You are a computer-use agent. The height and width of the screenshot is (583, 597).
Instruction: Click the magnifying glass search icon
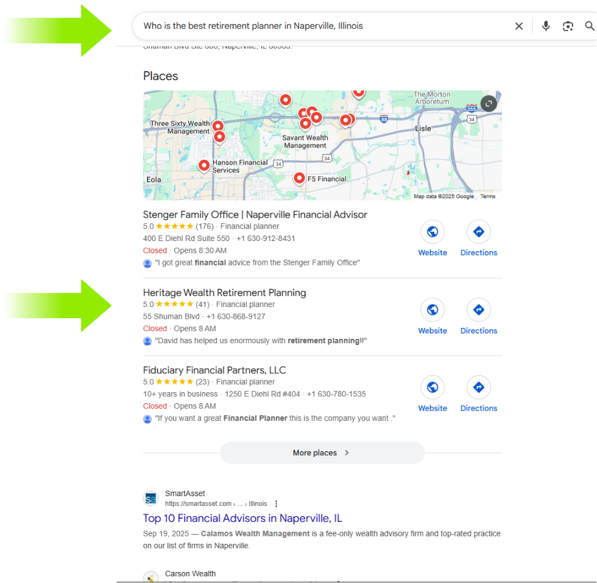(x=590, y=26)
